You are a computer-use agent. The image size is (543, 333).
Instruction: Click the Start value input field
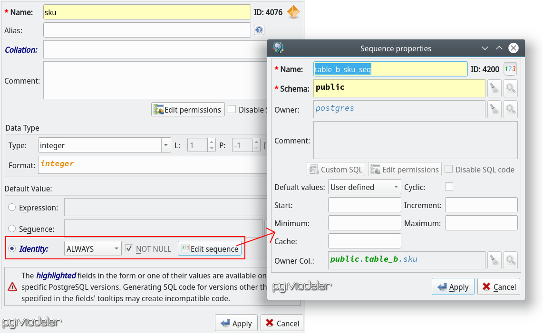pos(364,205)
